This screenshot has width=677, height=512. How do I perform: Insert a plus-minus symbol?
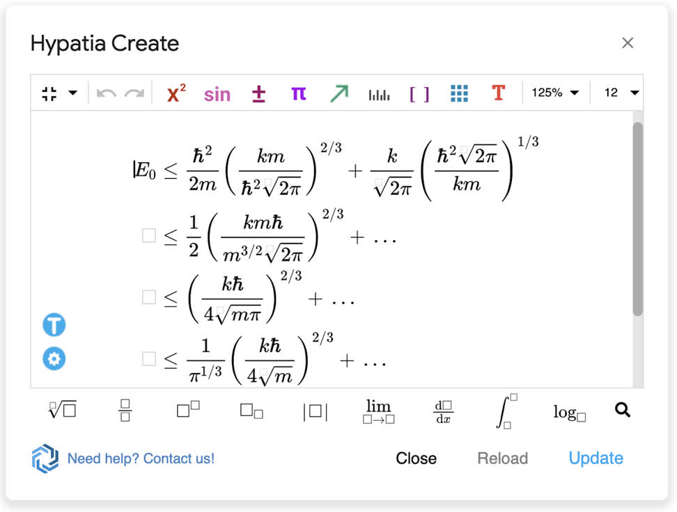coord(258,92)
